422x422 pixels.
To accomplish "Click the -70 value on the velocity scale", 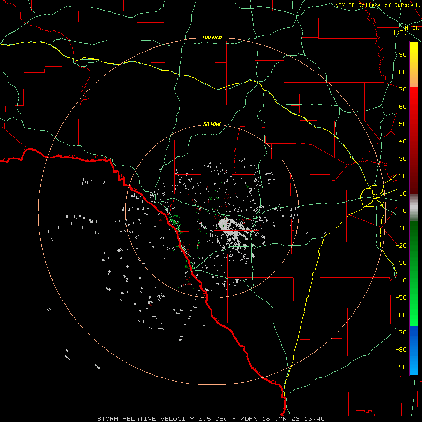I will coord(401,332).
